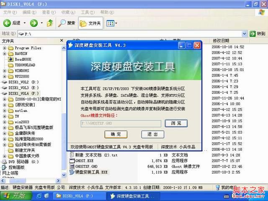Click the 浏览 browse button
The image size is (268, 201).
pyautogui.click(x=176, y=123)
